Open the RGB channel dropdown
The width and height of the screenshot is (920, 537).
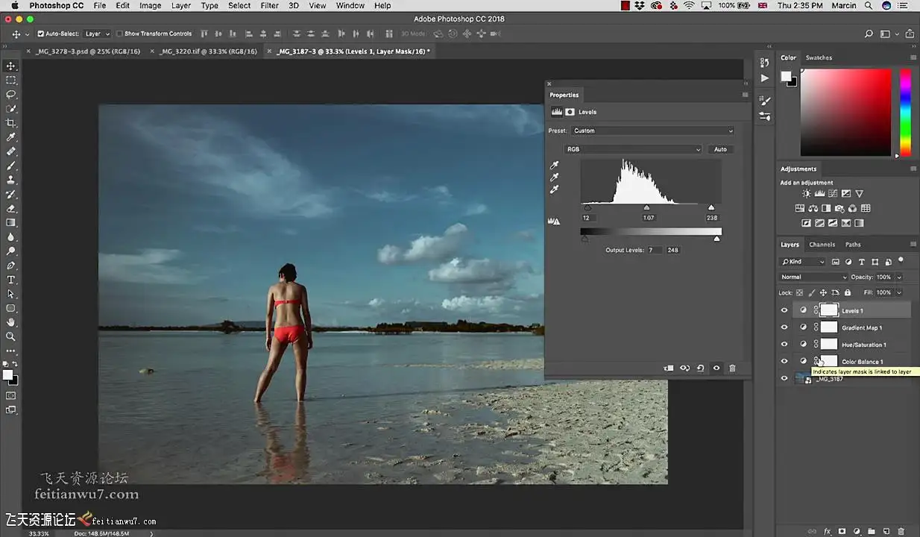point(632,149)
